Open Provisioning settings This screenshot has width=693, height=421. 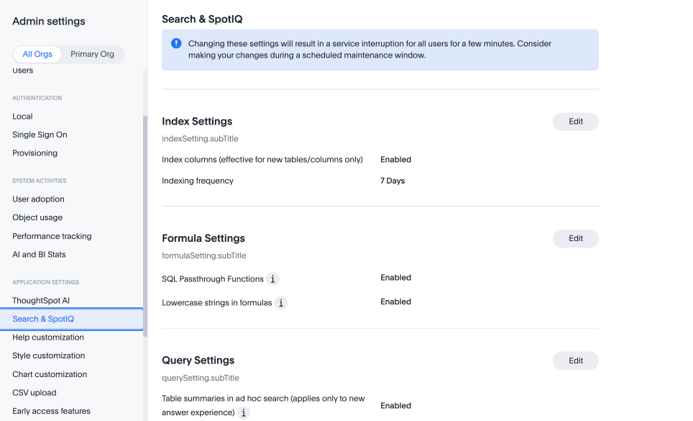click(x=35, y=153)
